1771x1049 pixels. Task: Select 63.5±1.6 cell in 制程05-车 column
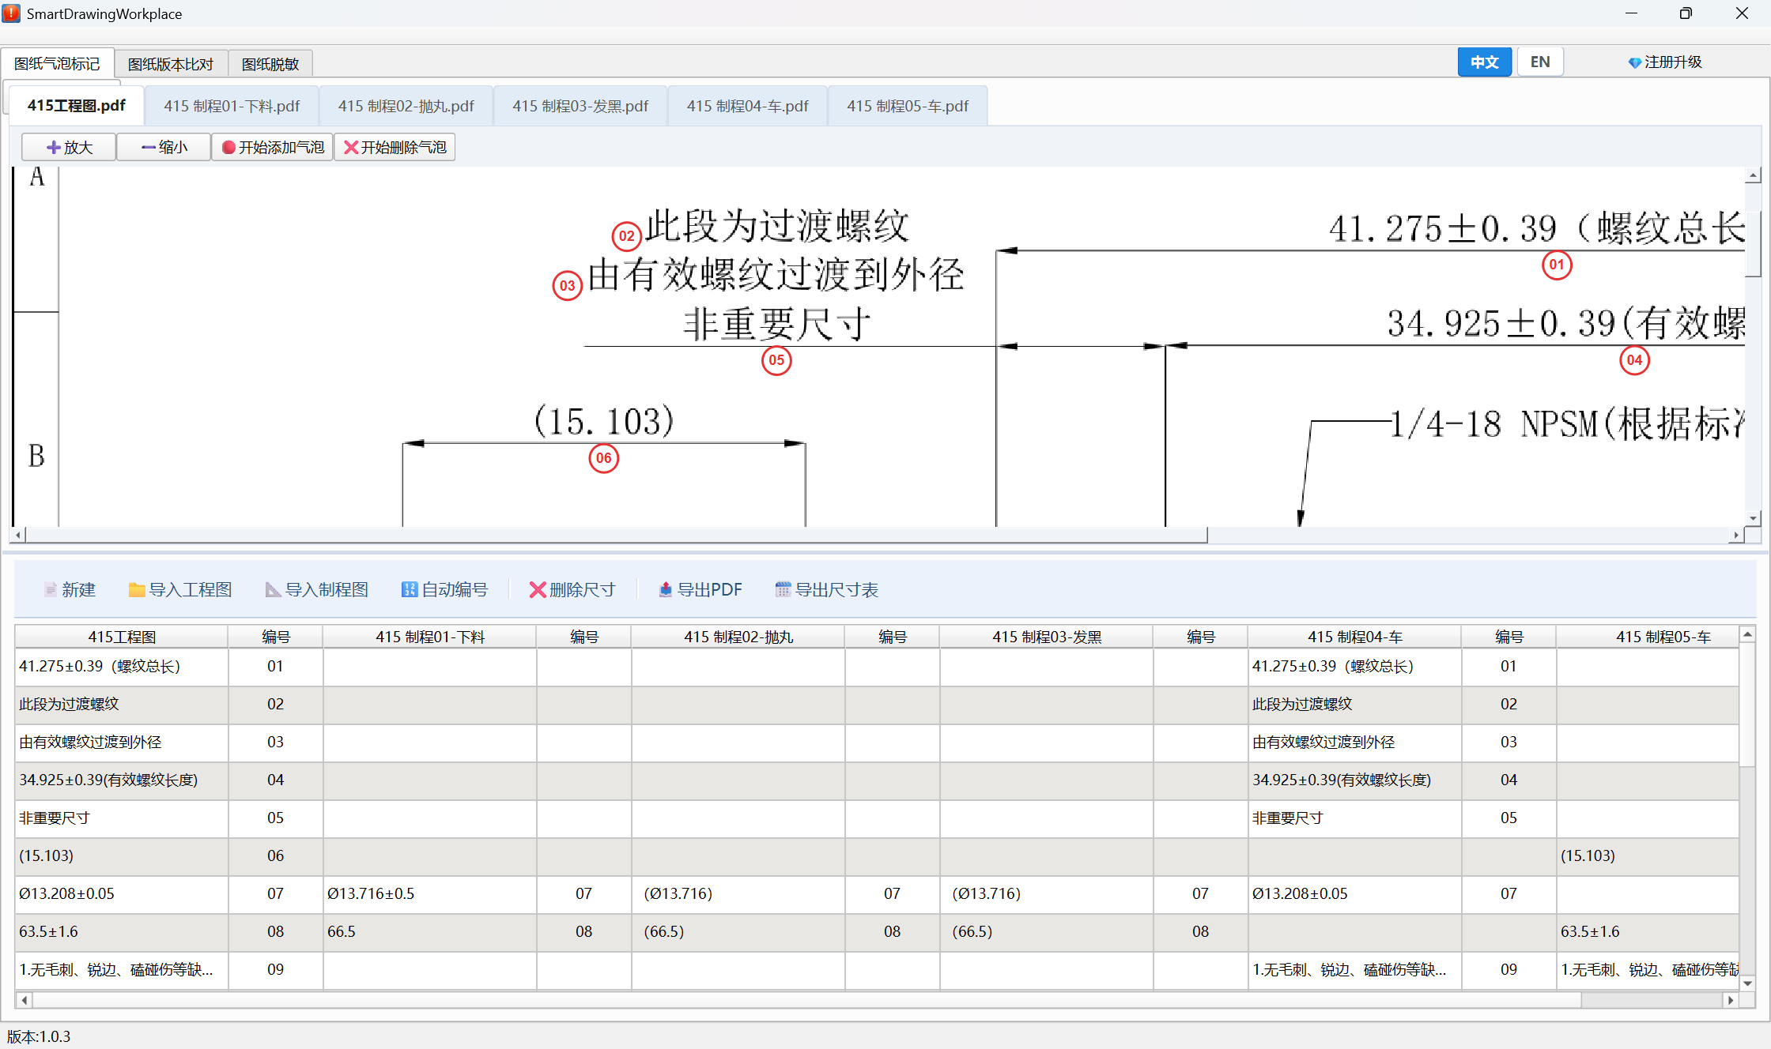pyautogui.click(x=1648, y=932)
